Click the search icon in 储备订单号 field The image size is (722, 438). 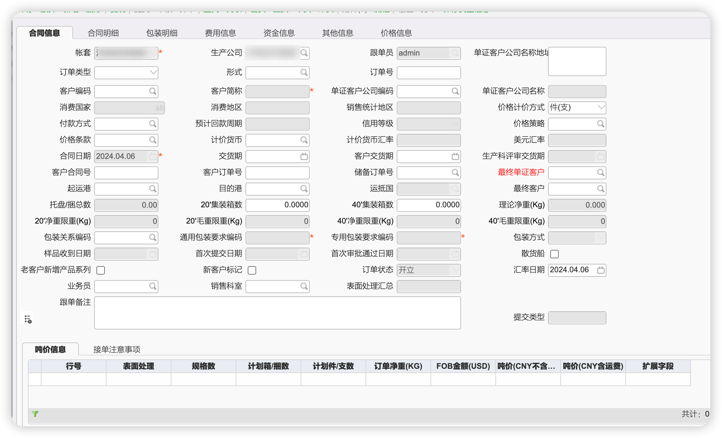pyautogui.click(x=455, y=173)
